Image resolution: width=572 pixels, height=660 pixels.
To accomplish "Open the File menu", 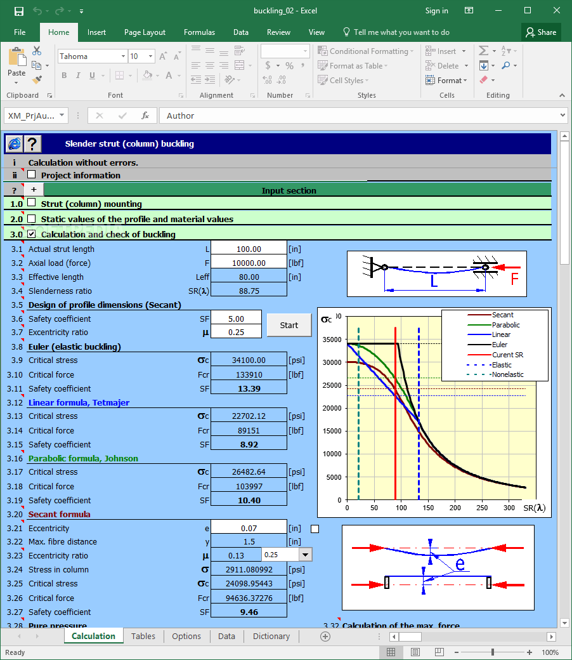I will click(x=20, y=32).
